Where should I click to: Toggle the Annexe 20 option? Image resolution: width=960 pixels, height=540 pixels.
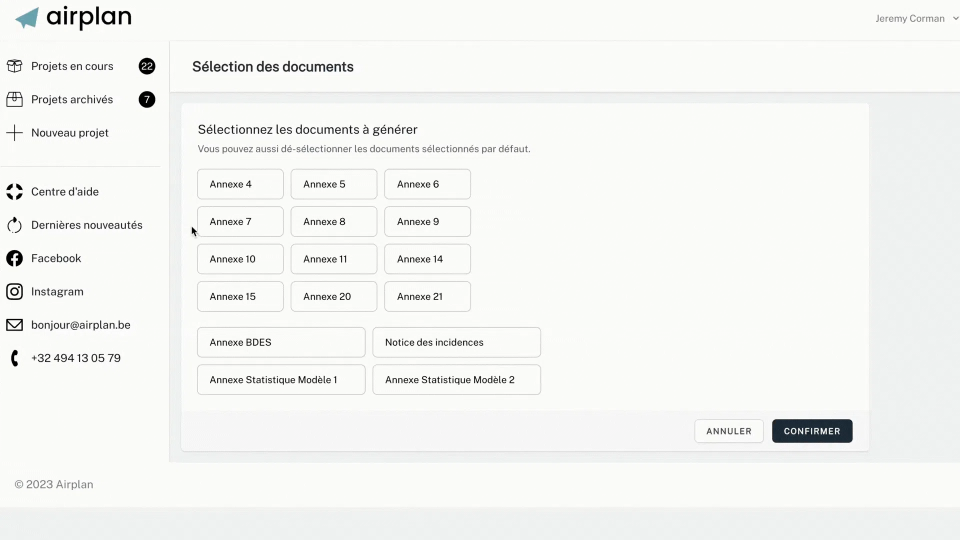pos(334,296)
